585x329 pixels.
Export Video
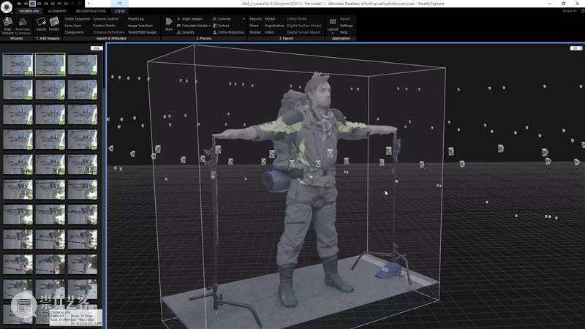click(269, 32)
